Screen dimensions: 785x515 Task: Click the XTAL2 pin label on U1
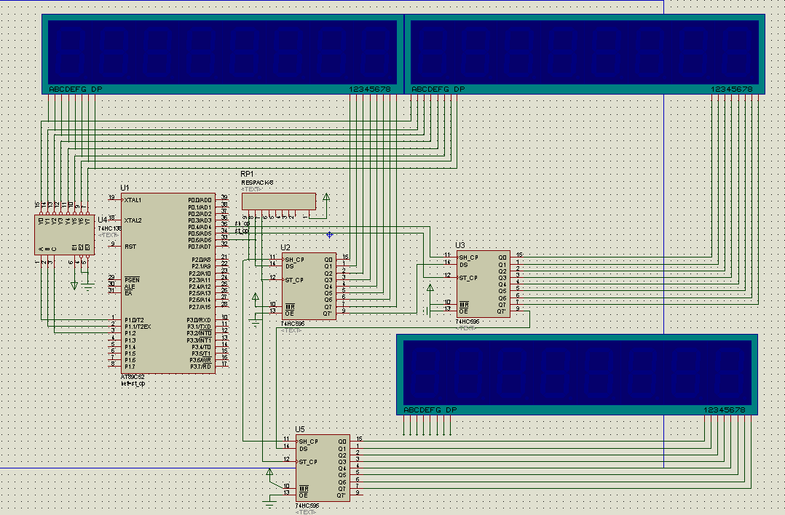(133, 220)
